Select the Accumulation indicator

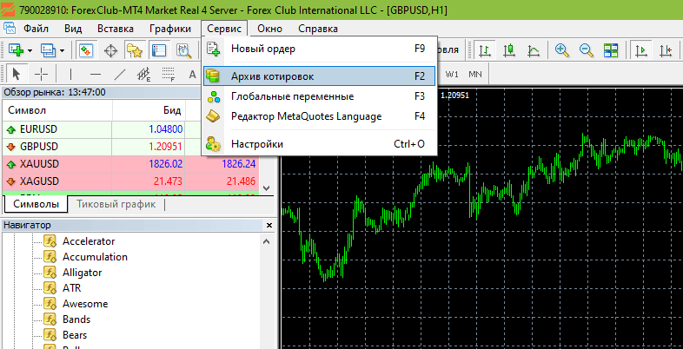pyautogui.click(x=95, y=257)
